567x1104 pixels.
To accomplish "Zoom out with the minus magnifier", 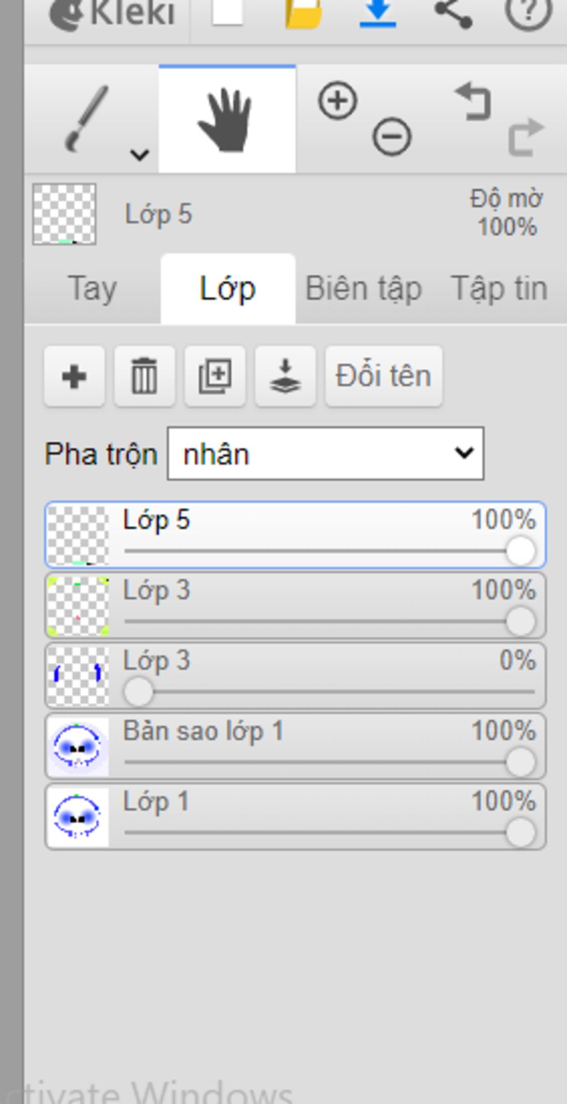I will pyautogui.click(x=391, y=136).
